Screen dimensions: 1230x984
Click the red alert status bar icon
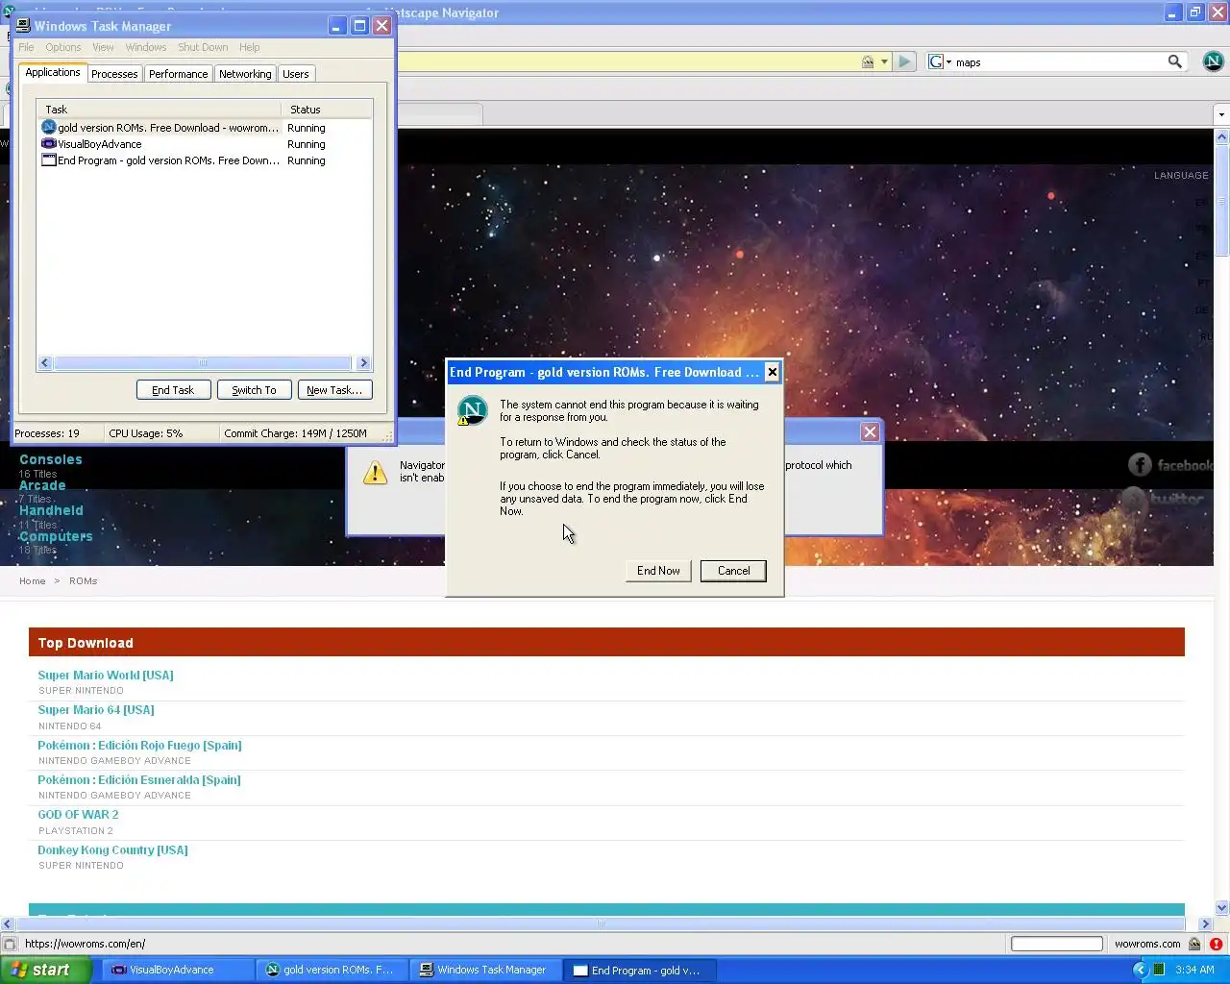(x=1216, y=944)
